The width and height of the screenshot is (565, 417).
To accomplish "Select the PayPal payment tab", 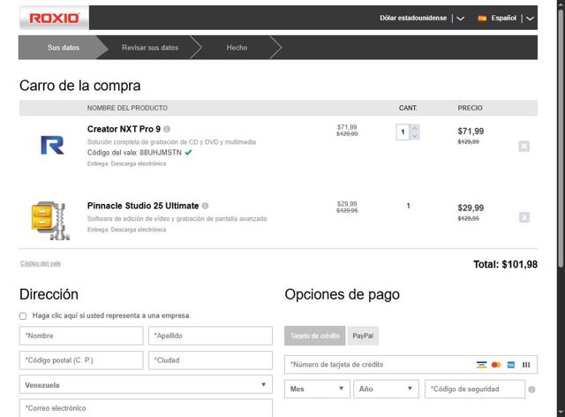I will (363, 336).
